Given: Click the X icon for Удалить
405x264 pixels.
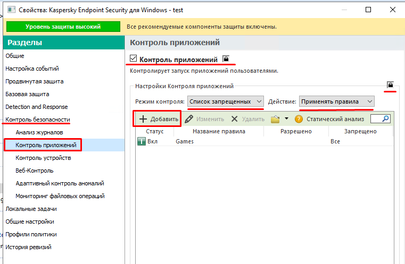Looking at the screenshot, I should [x=234, y=119].
